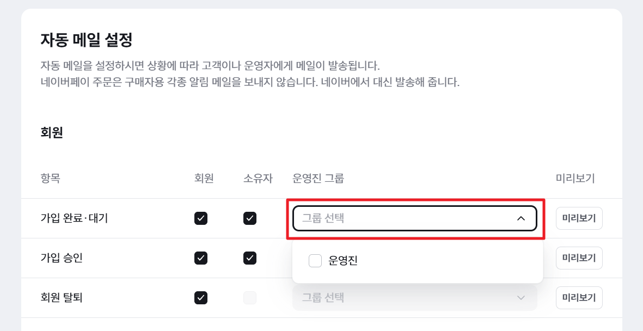Screen dimensions: 643x331
Task: Select the 가입 승인 row label
Action: coord(62,258)
